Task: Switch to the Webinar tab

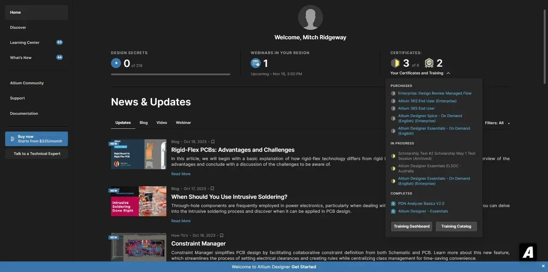Action: (x=183, y=123)
